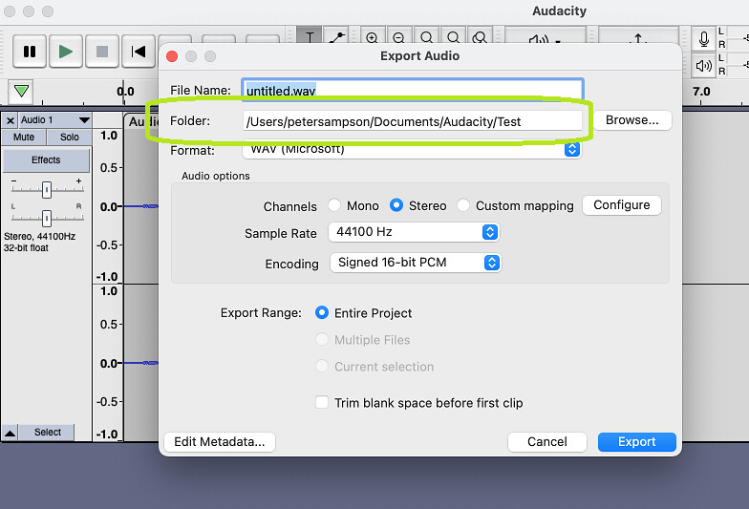Adjust the track pan L/R slider
The width and height of the screenshot is (749, 509).
coord(46,218)
